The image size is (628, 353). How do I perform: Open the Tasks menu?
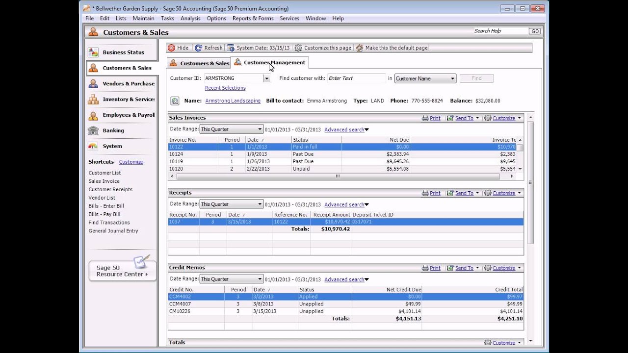[167, 19]
